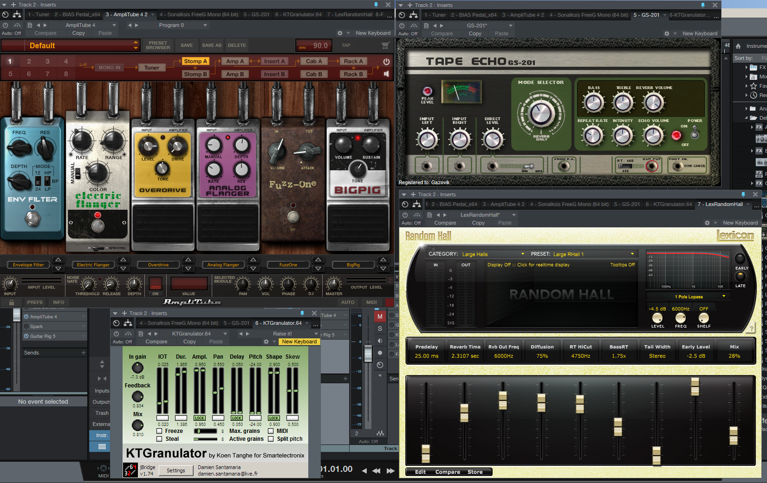Click the Lexicon Random Hall help question mark

[751, 328]
